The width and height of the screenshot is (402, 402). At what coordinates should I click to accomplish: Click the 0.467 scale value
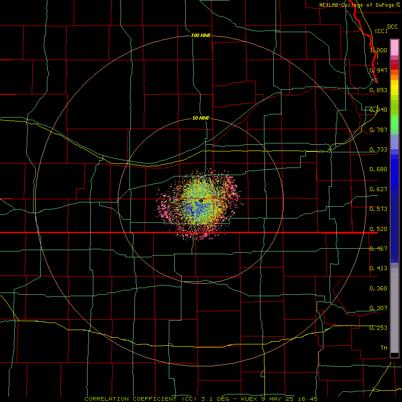pyautogui.click(x=378, y=249)
